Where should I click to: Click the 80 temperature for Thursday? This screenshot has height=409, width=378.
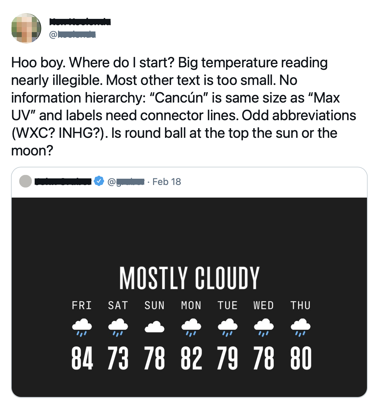point(301,358)
